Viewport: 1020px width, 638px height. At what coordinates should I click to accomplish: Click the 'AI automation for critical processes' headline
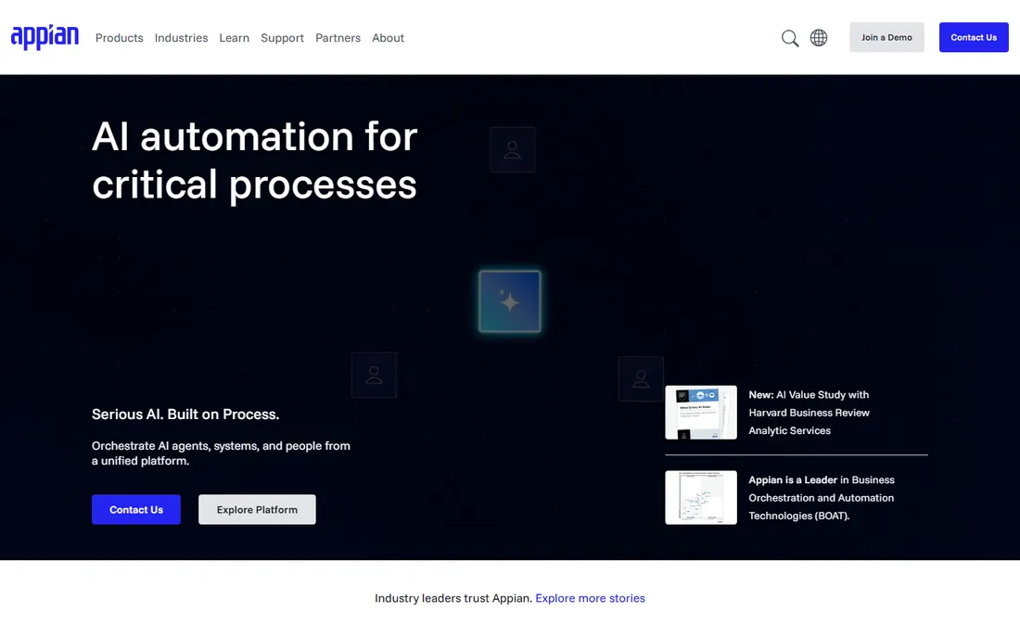pyautogui.click(x=254, y=160)
